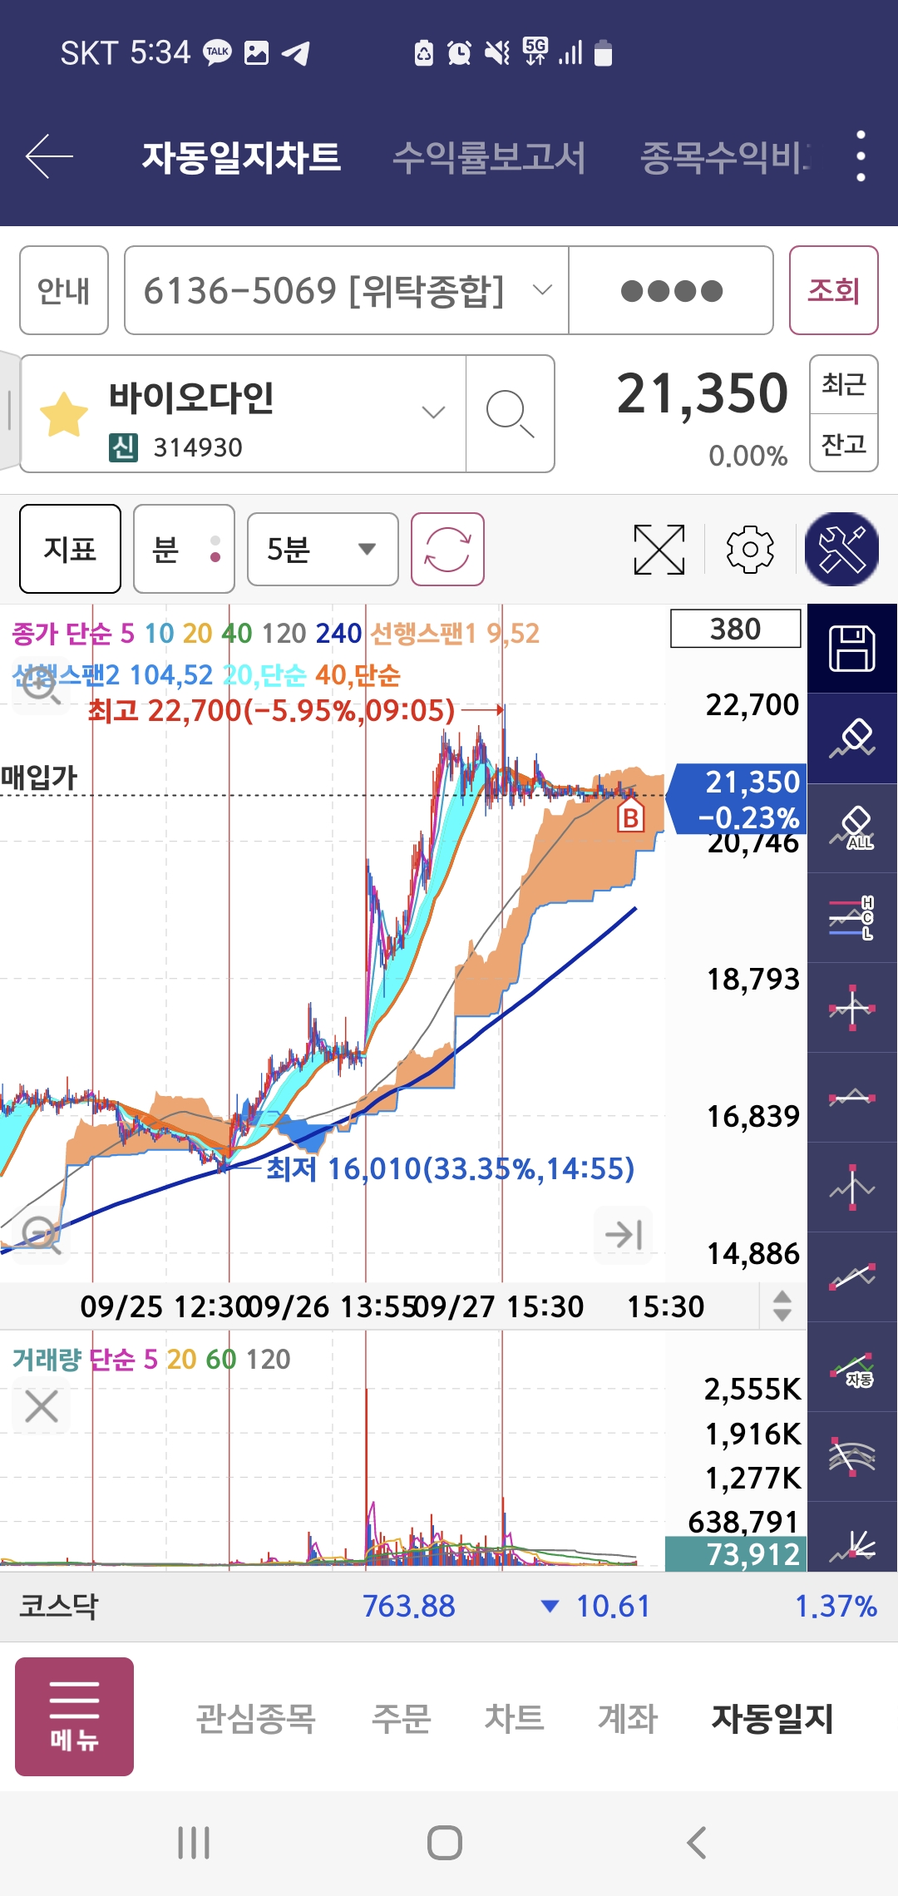Viewport: 898px width, 1896px height.
Task: Tap the 조회 query button
Action: 833,290
